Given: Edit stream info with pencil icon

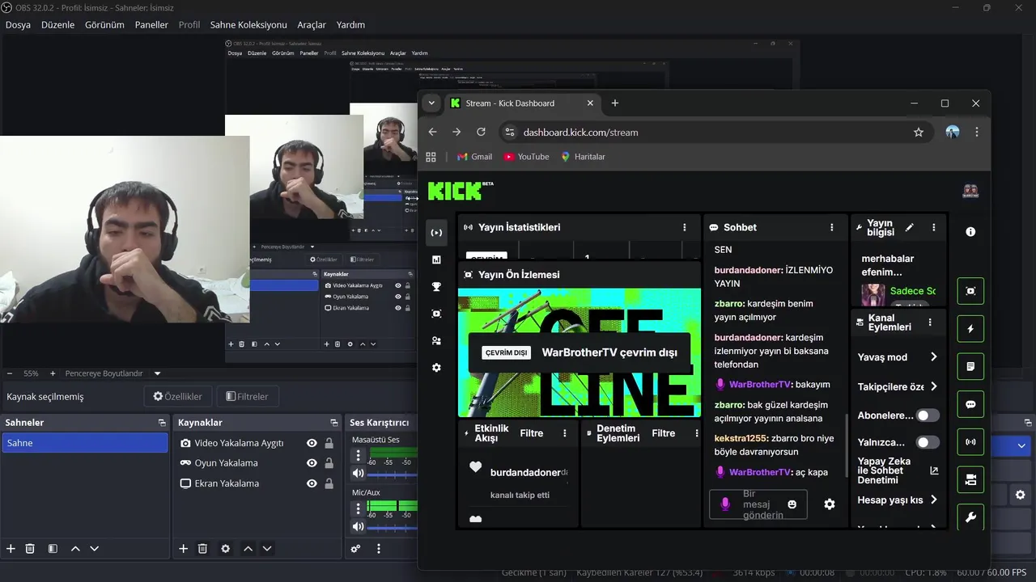Looking at the screenshot, I should click(909, 228).
